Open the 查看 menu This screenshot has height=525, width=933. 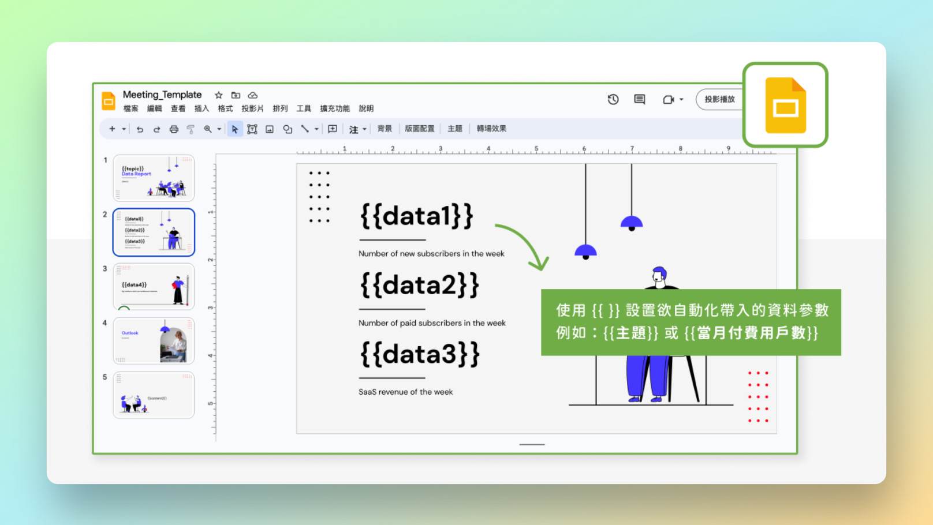click(178, 108)
